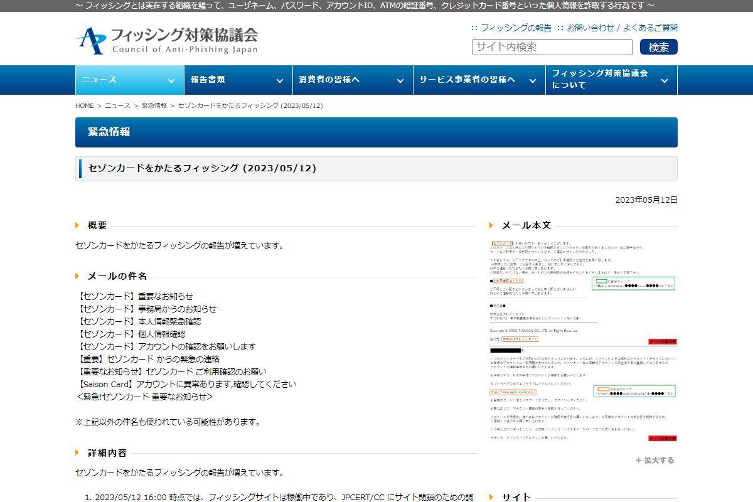
Task: Click subject line <緊急!セゾンカード 重要なお知らせ>
Action: [x=144, y=397]
